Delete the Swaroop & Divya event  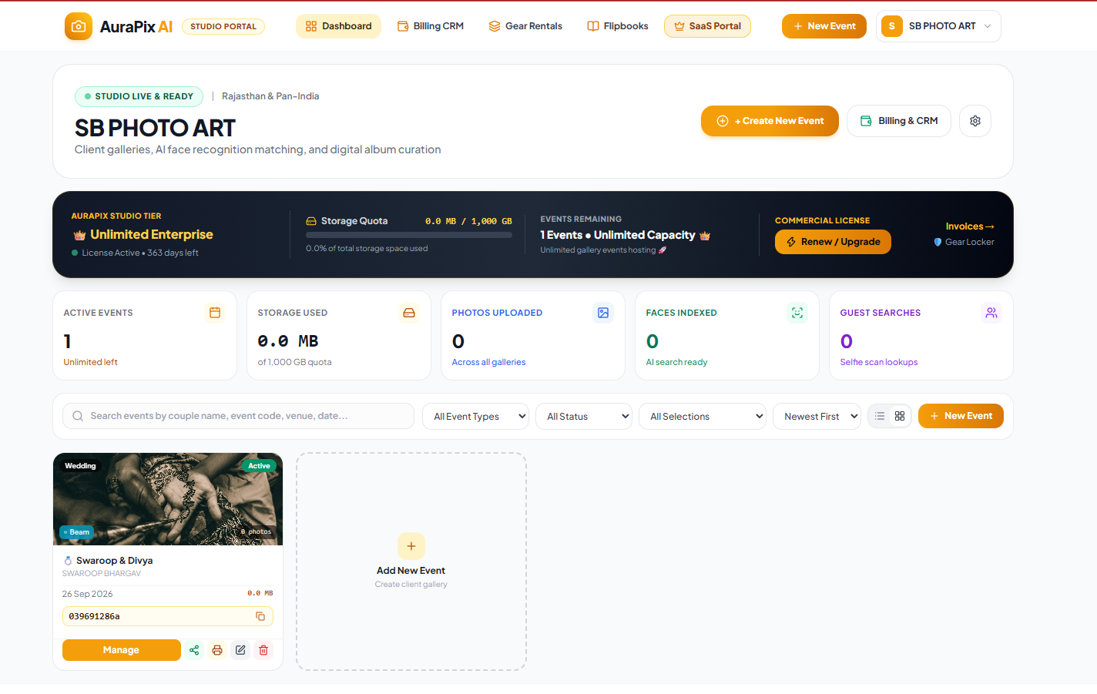coord(263,650)
